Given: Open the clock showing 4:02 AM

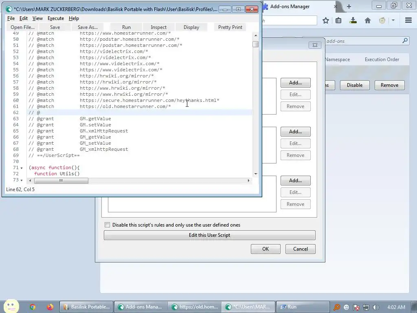Looking at the screenshot, I should coord(396,307).
